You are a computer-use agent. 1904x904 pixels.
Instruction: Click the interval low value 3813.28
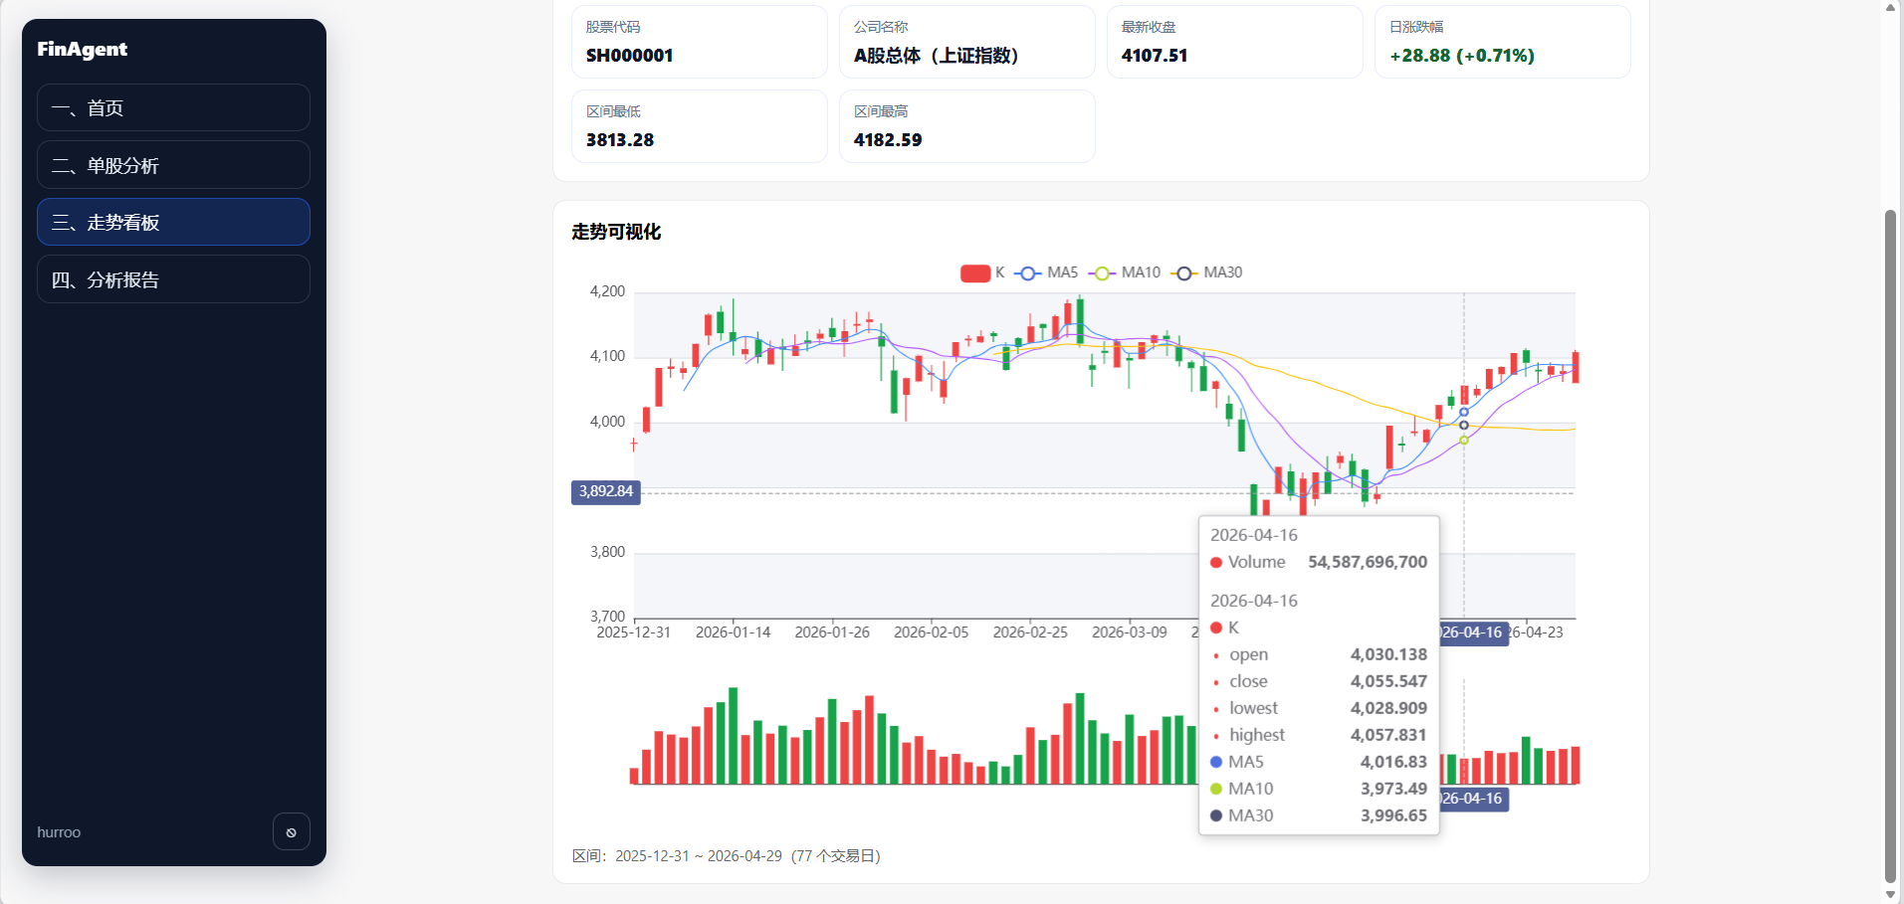tap(620, 140)
